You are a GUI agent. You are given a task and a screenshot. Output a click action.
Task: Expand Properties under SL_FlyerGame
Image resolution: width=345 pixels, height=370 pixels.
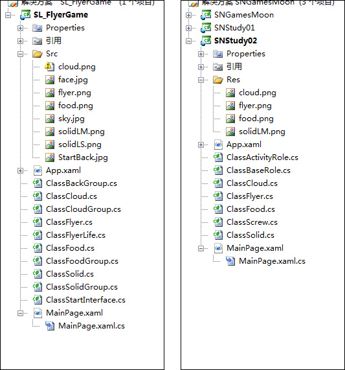(21, 29)
